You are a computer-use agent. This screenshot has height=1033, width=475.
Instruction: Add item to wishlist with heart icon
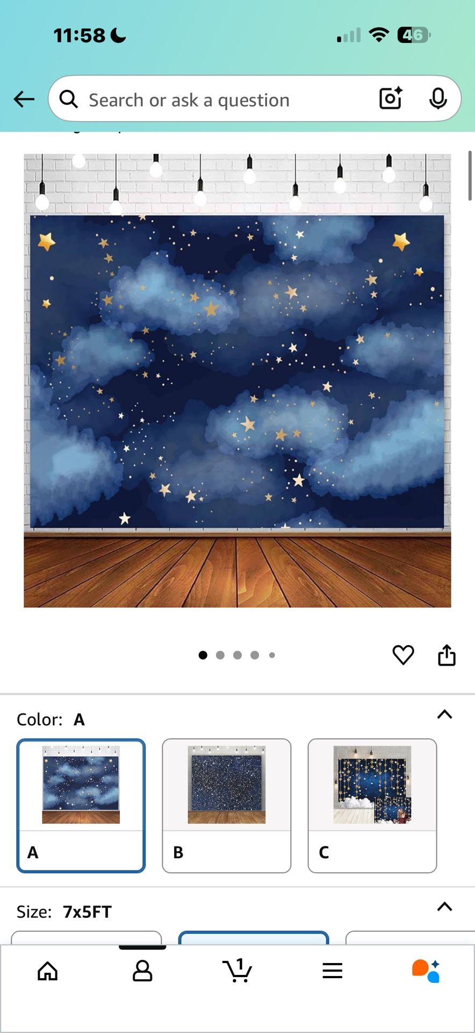click(403, 655)
